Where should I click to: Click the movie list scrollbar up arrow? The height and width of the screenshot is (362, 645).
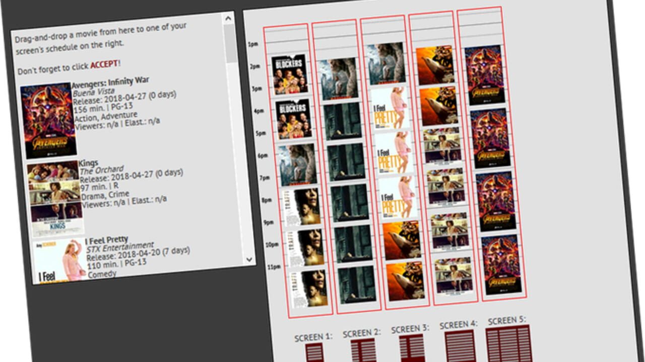click(x=229, y=19)
